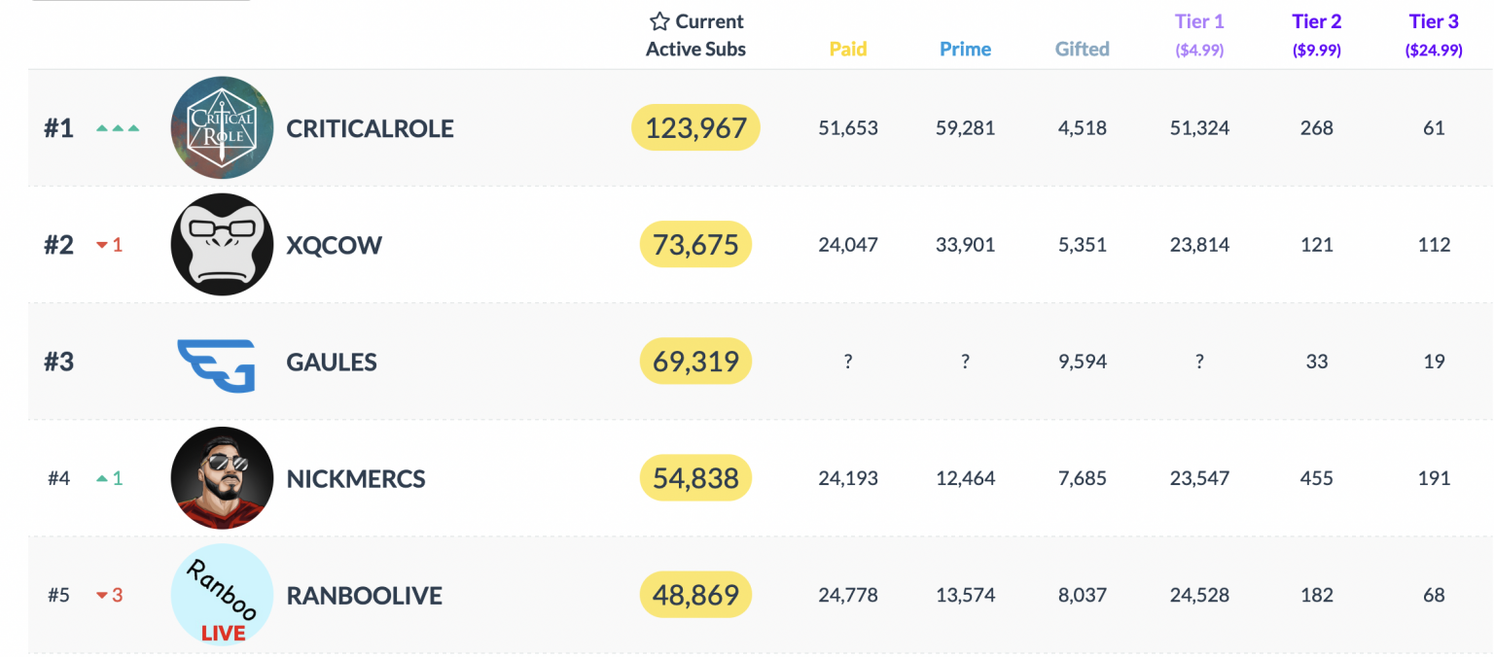Open the RANBOOLIVE channel link

click(364, 595)
